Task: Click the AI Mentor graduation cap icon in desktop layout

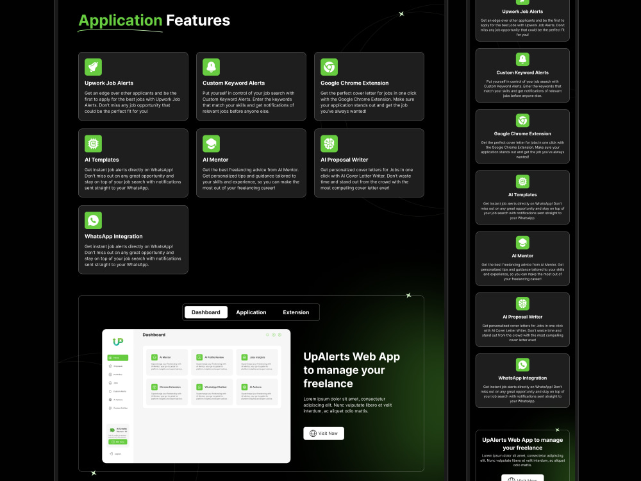Action: click(x=212, y=144)
